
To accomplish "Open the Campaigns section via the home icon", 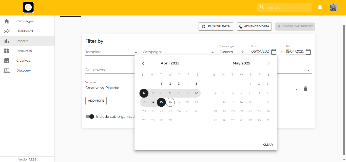I will (x=7, y=21).
